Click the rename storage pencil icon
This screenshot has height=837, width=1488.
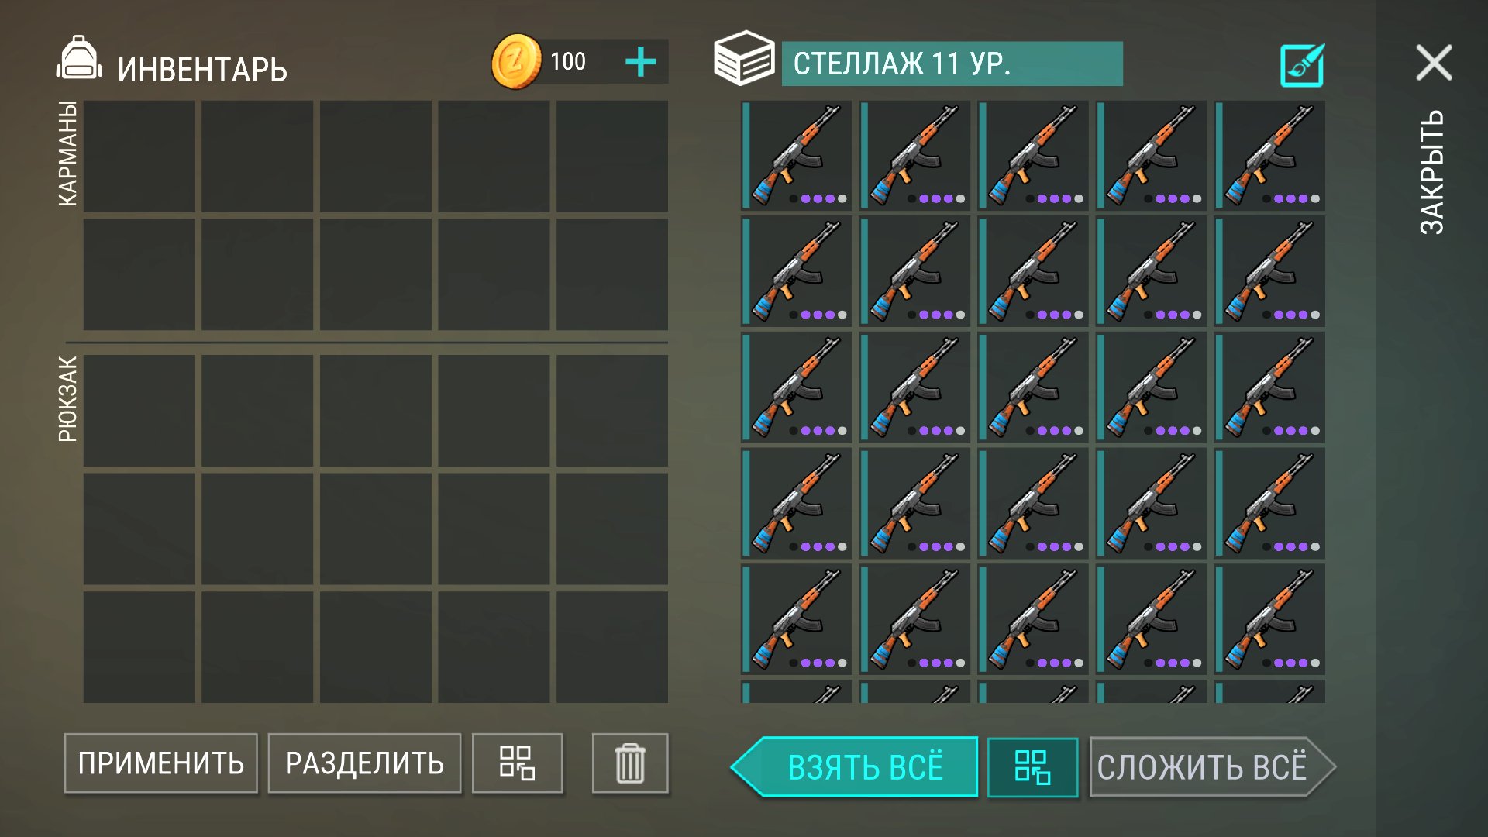(1302, 65)
